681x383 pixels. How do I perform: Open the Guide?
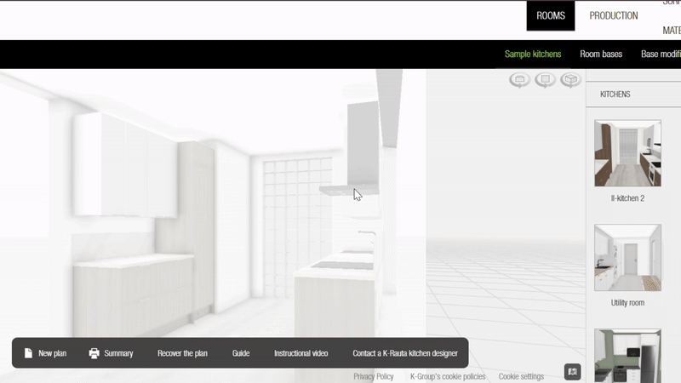coord(241,353)
